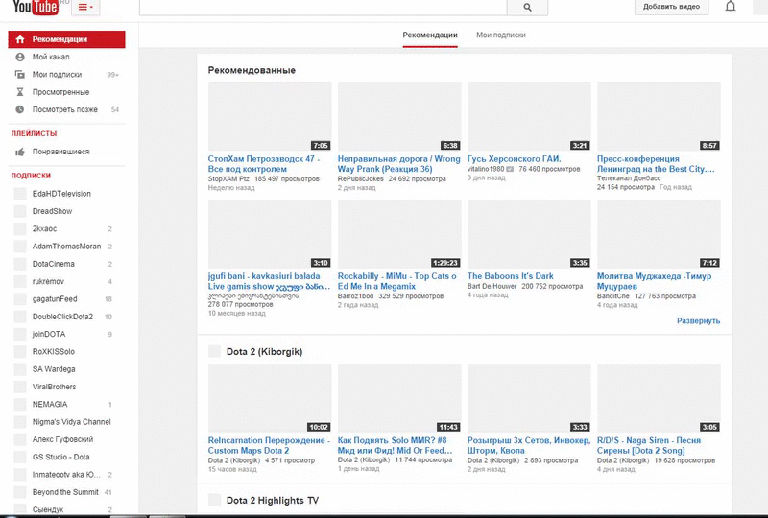Click the Понравившиеся thumbs-up playlist icon
The width and height of the screenshot is (768, 518).
point(20,152)
